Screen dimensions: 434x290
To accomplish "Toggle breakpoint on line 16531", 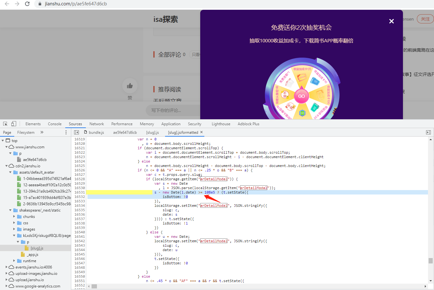I will pyautogui.click(x=80, y=192).
